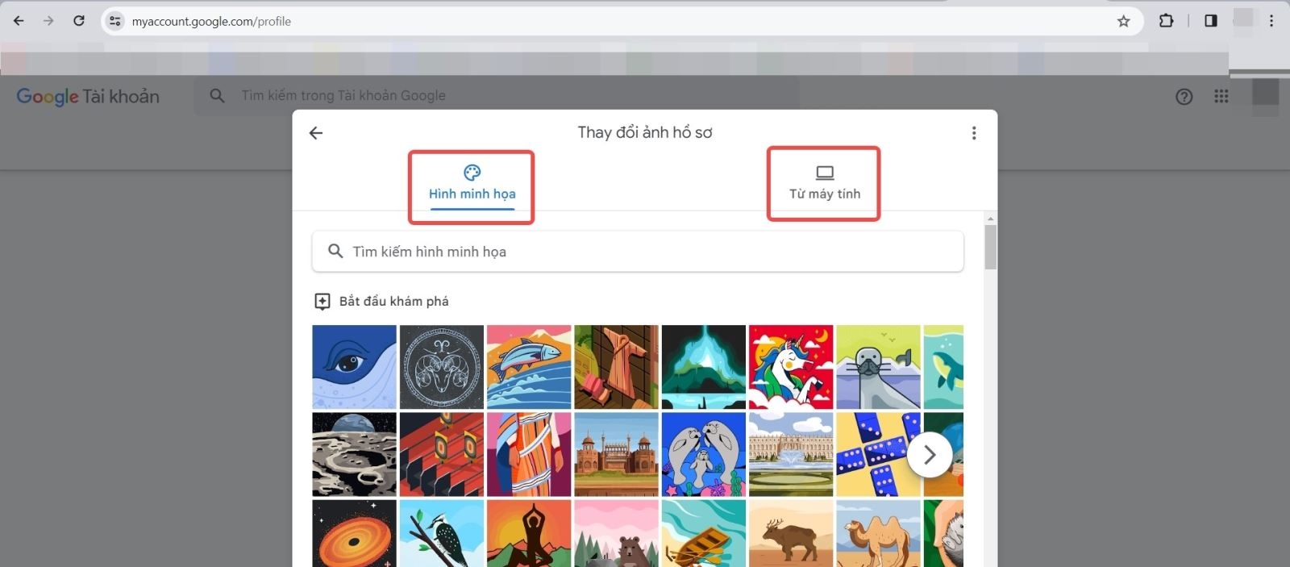
Task: Go back from the profile picture dialog
Action: pos(316,133)
